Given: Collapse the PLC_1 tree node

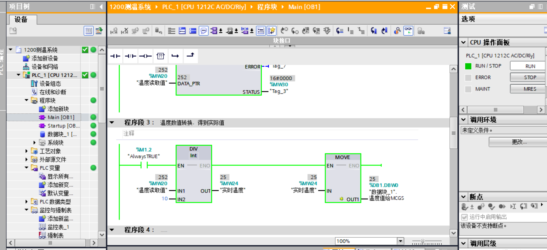Looking at the screenshot, I should pos(18,75).
